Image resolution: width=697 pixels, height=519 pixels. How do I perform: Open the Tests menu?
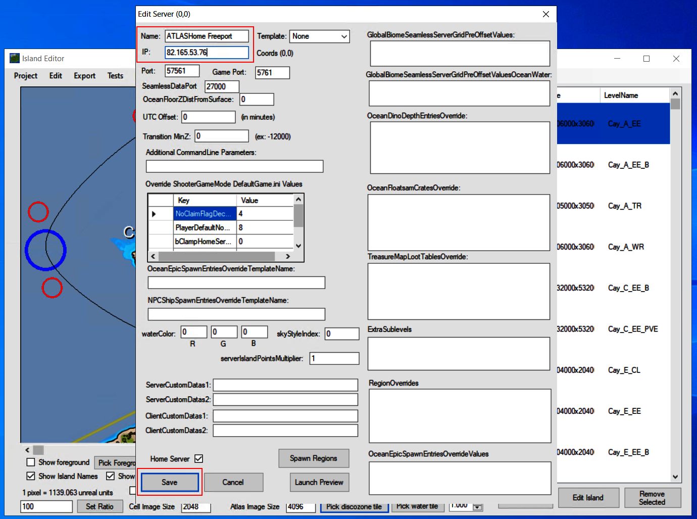pyautogui.click(x=115, y=76)
